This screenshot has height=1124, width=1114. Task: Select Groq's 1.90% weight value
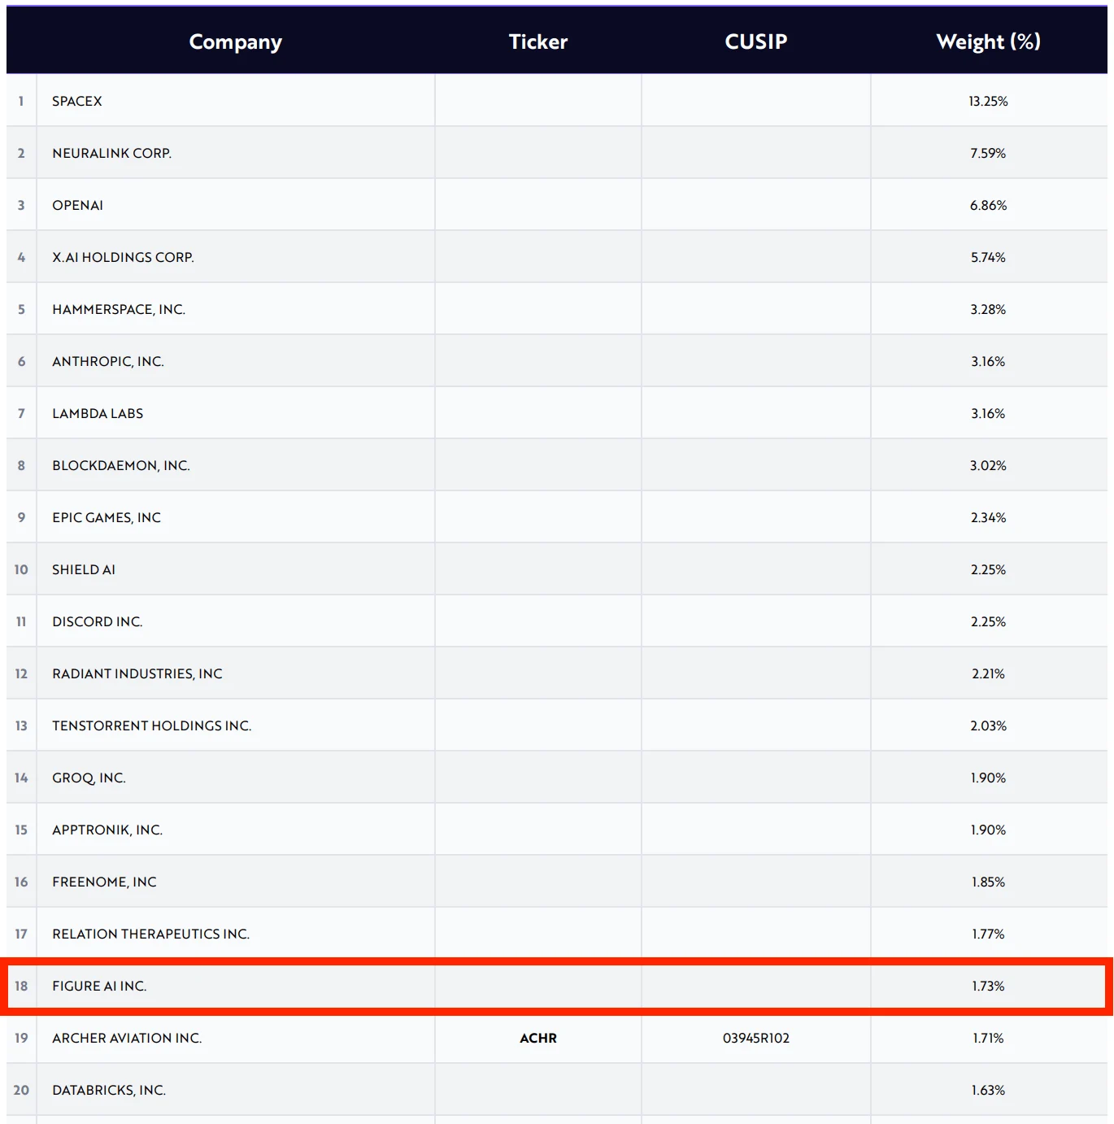pos(988,778)
